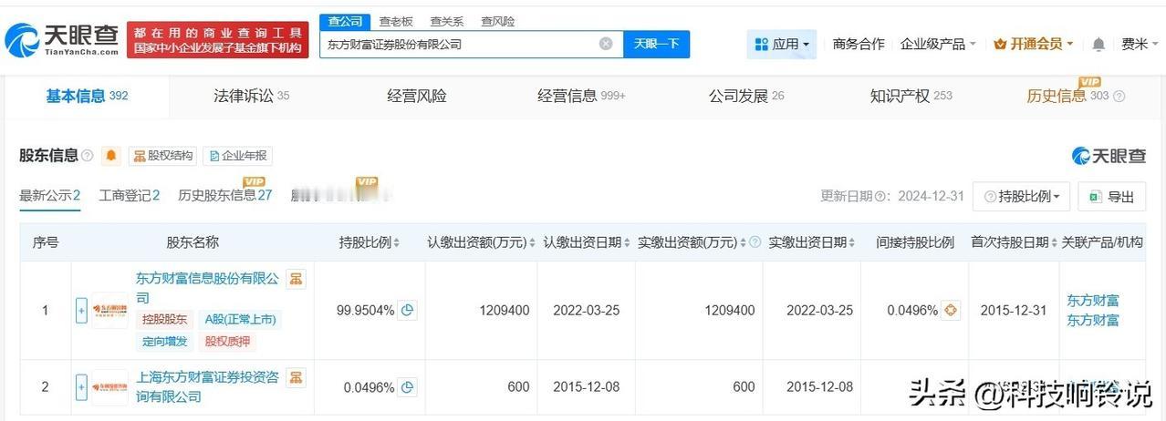Switch to 法律诉讼 tab

252,96
